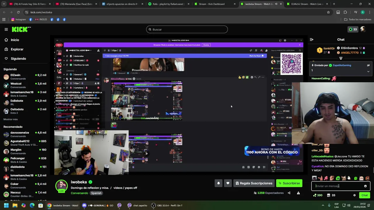
Task: Open the chat shop icon showing 33
Action: [x=331, y=195]
